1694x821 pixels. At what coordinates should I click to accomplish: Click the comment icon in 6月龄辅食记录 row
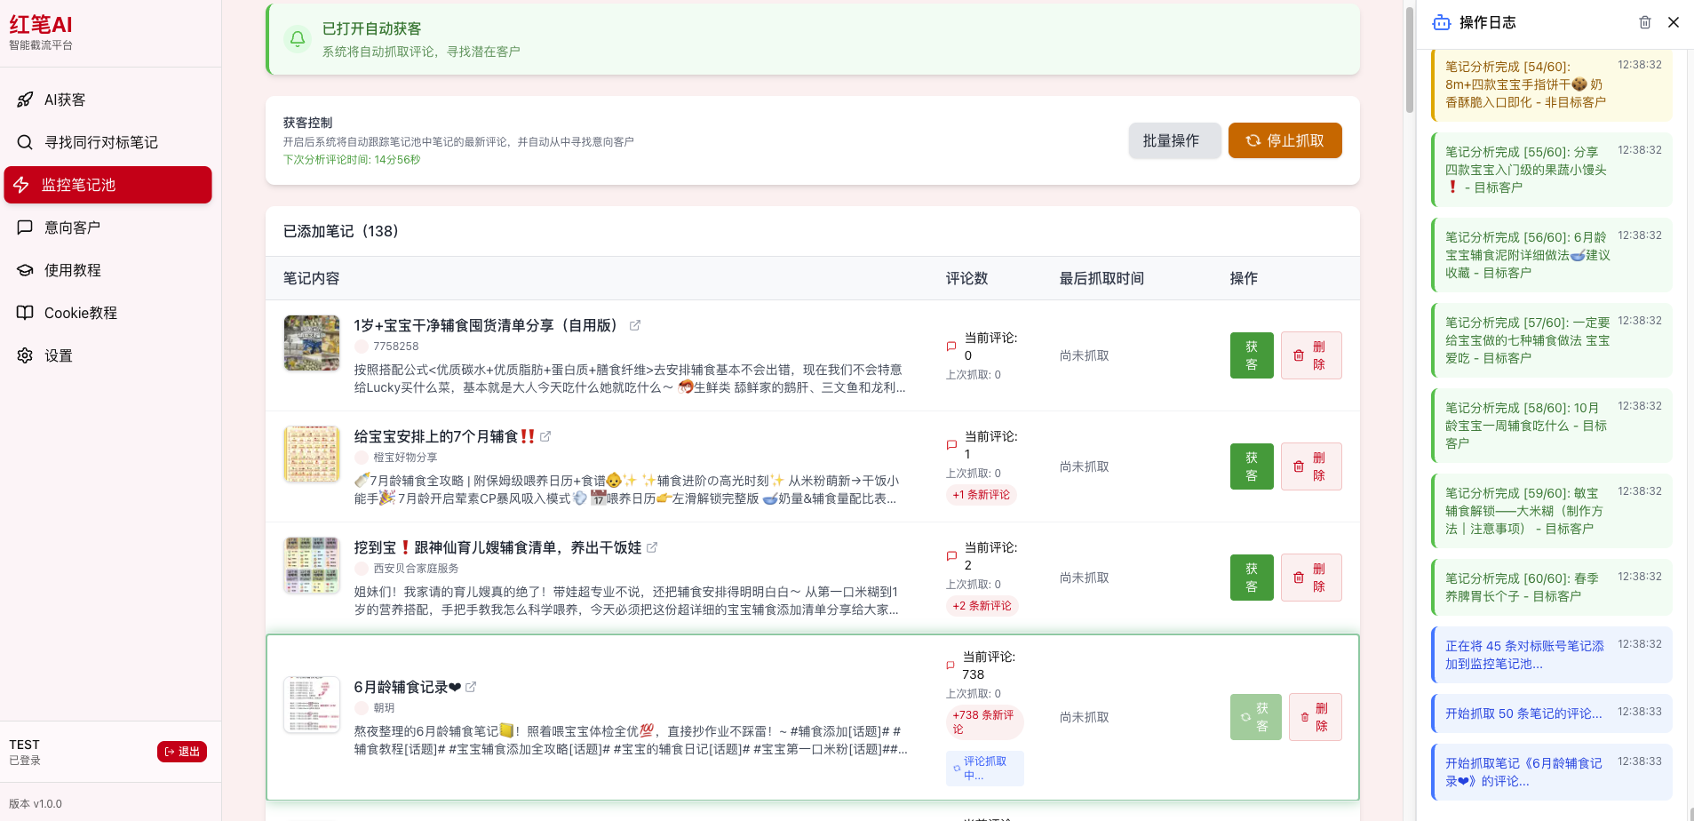tap(950, 666)
